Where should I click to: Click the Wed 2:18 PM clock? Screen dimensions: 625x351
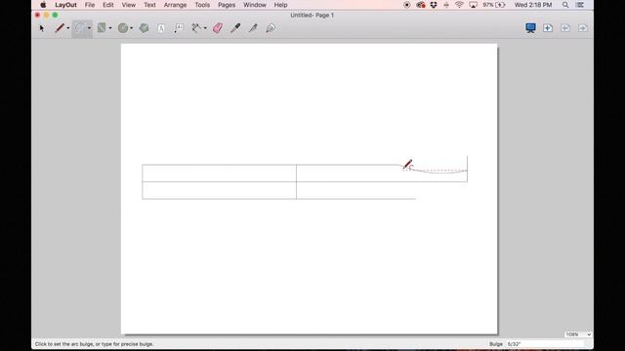tap(533, 5)
